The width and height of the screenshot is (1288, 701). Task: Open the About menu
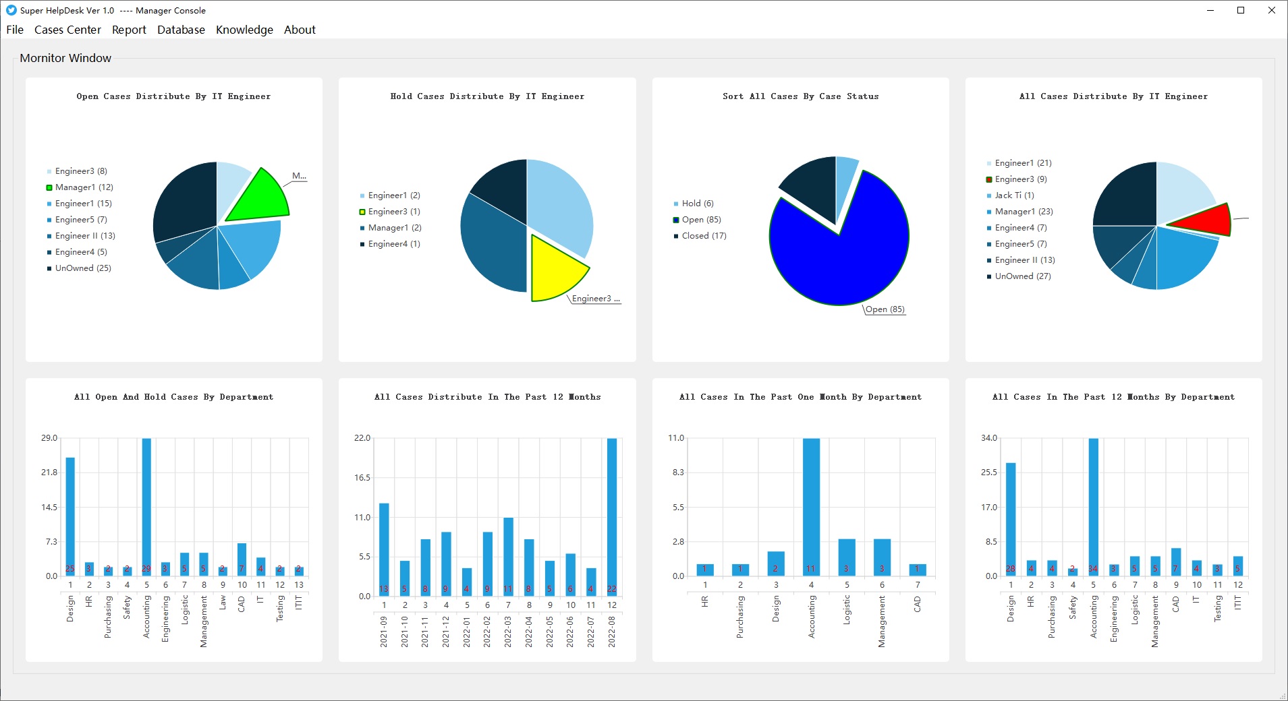(300, 30)
